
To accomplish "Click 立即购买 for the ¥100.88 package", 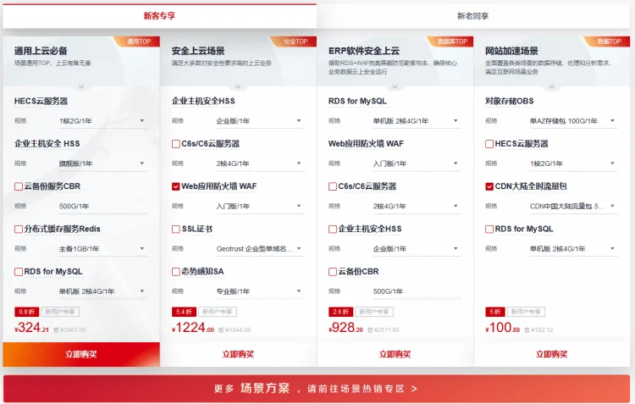I will point(552,354).
